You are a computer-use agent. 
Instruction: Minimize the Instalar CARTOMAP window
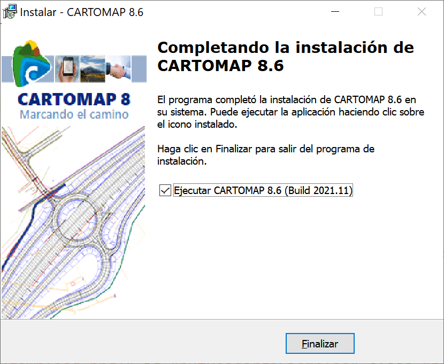click(335, 12)
